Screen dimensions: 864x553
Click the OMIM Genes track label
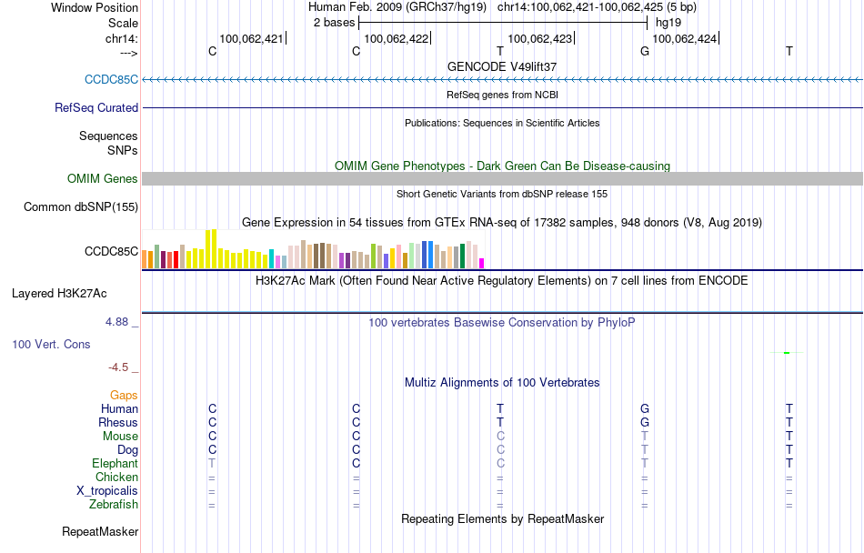(x=103, y=178)
